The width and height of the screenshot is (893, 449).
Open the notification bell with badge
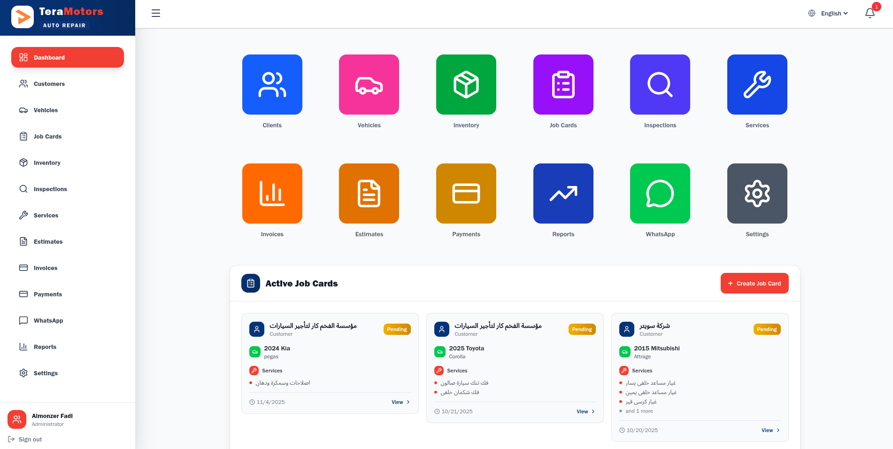(x=870, y=13)
